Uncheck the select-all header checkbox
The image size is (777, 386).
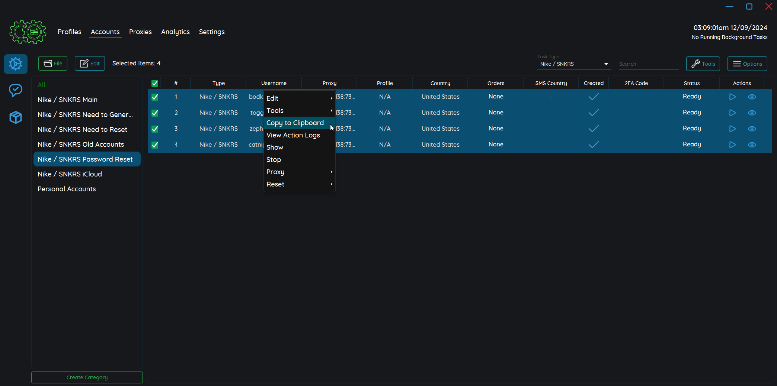tap(155, 84)
